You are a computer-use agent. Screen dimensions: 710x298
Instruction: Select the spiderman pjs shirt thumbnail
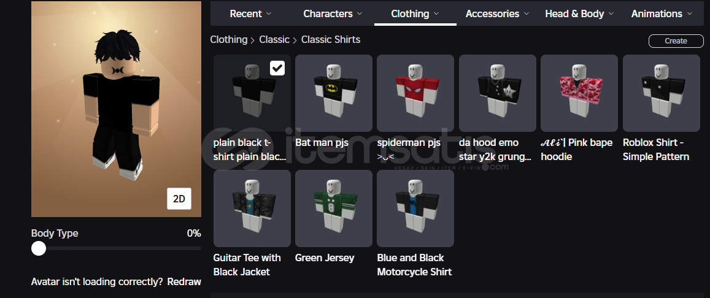(x=415, y=93)
